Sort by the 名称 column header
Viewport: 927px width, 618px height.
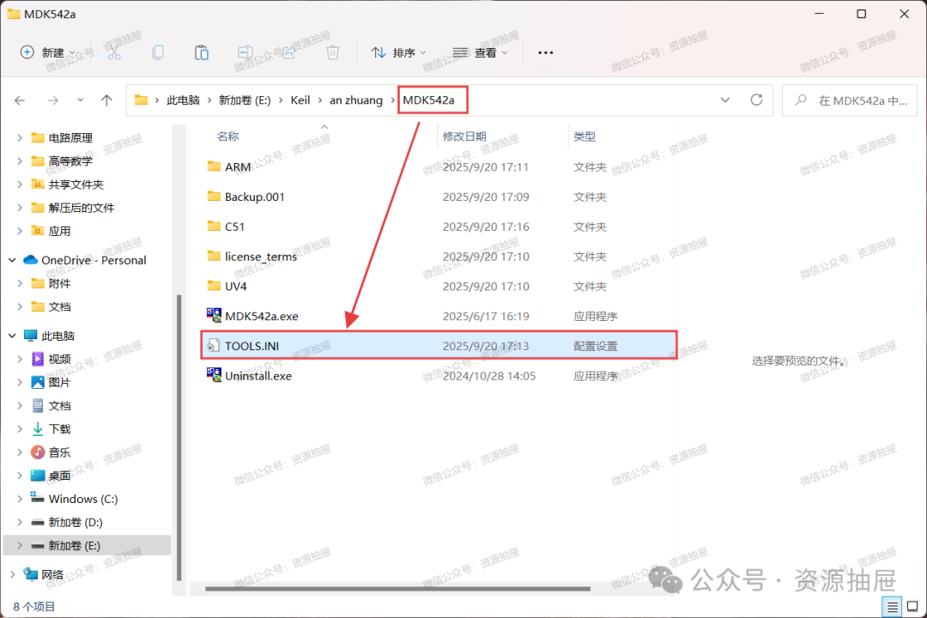227,136
